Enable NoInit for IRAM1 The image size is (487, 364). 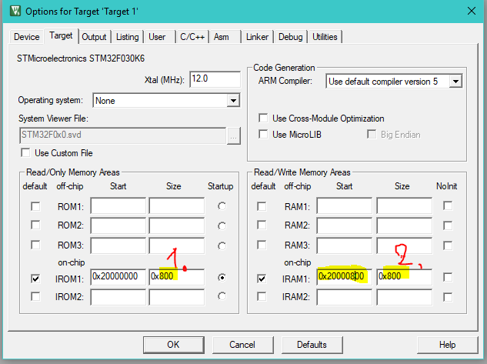pos(448,277)
